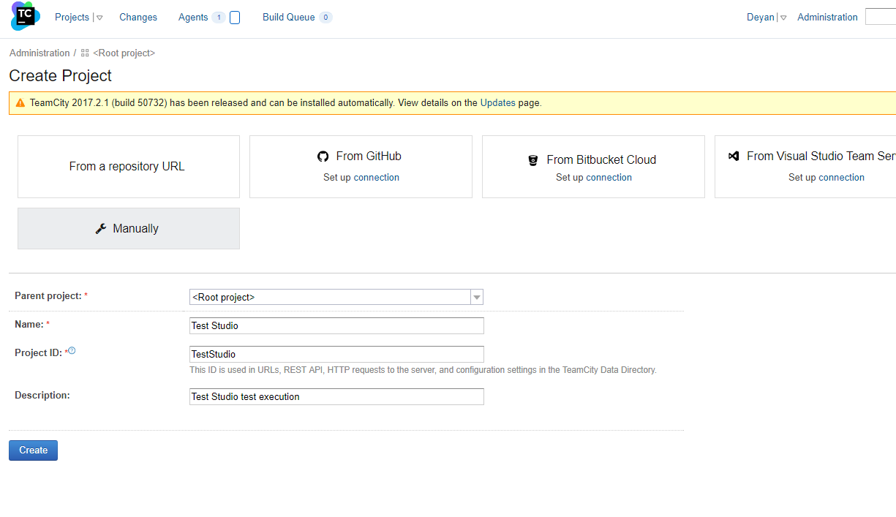The height and width of the screenshot is (517, 896).
Task: Open the Deyan user menu arrow
Action: tap(783, 18)
